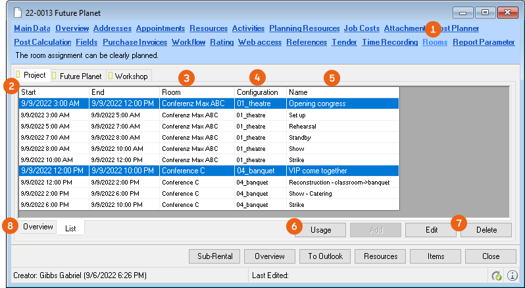Viewport: 525px width, 288px height.
Task: Open the Main Data link
Action: tap(32, 28)
